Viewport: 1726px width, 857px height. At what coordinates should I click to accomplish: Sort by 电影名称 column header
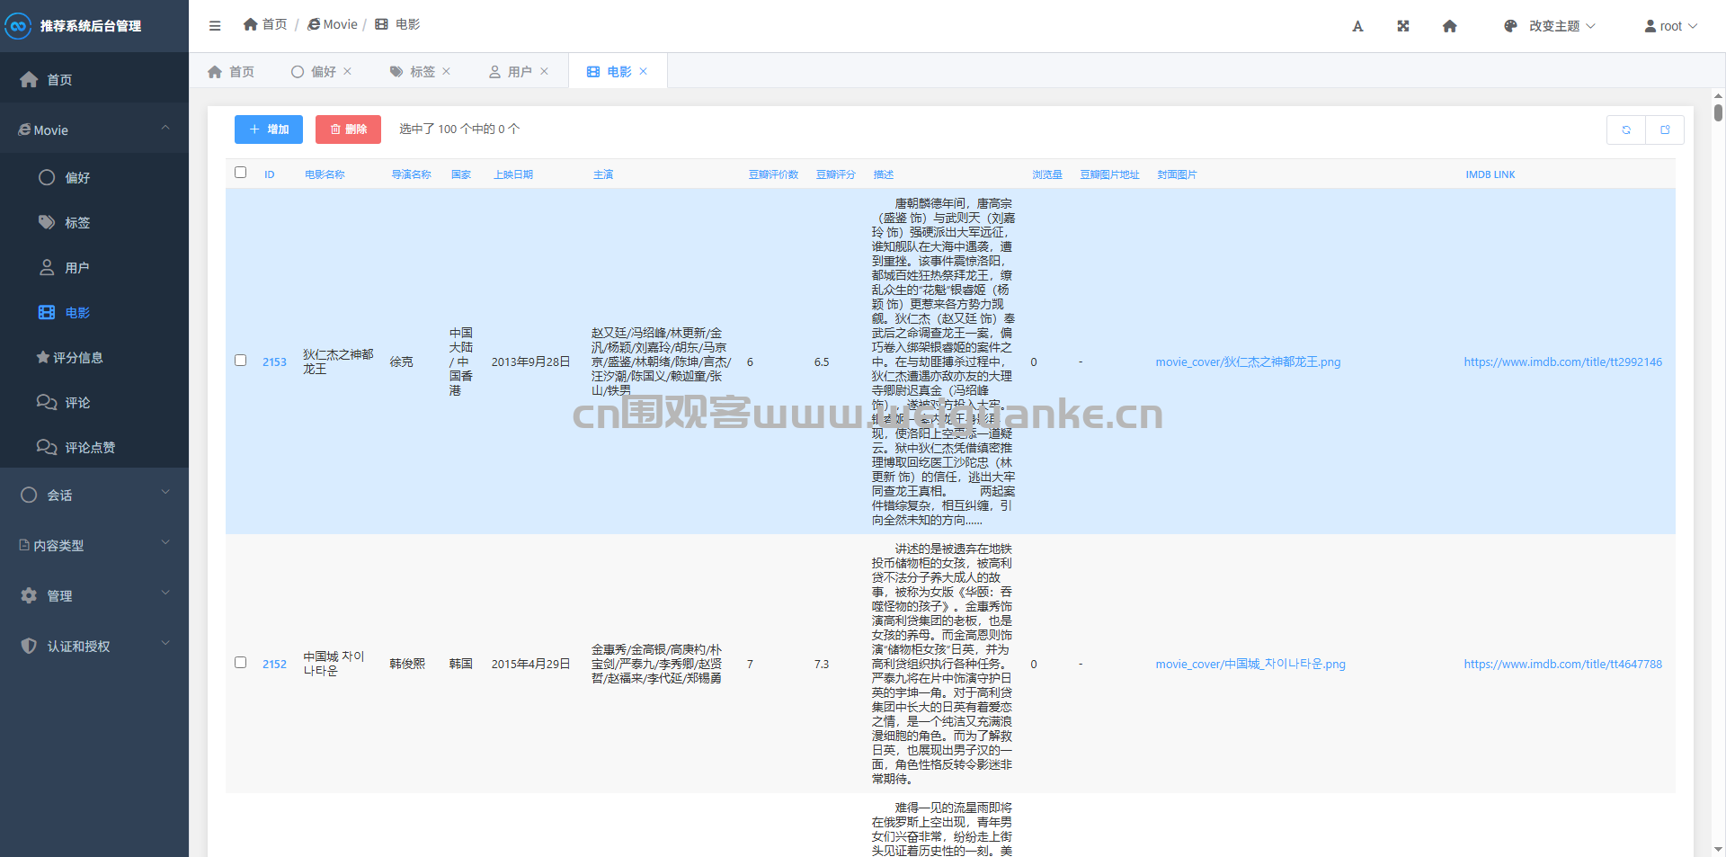coord(325,174)
